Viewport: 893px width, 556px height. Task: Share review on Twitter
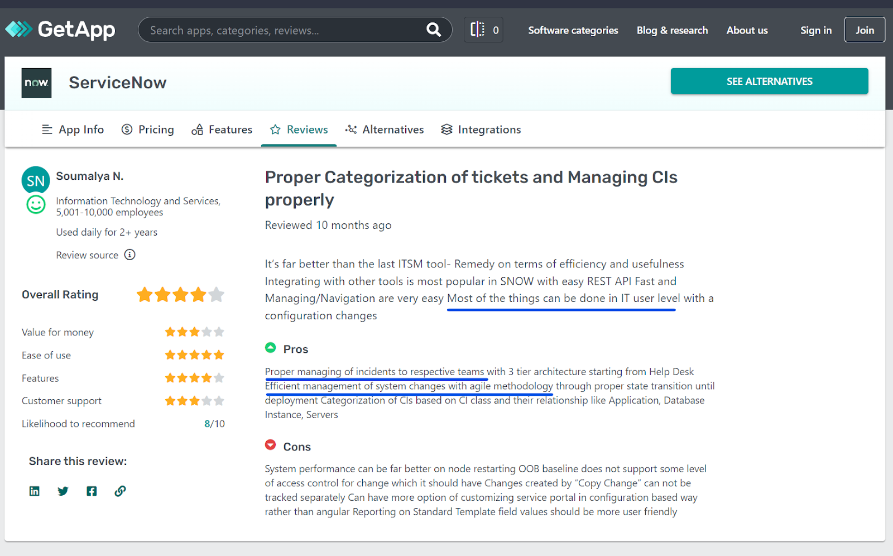63,491
